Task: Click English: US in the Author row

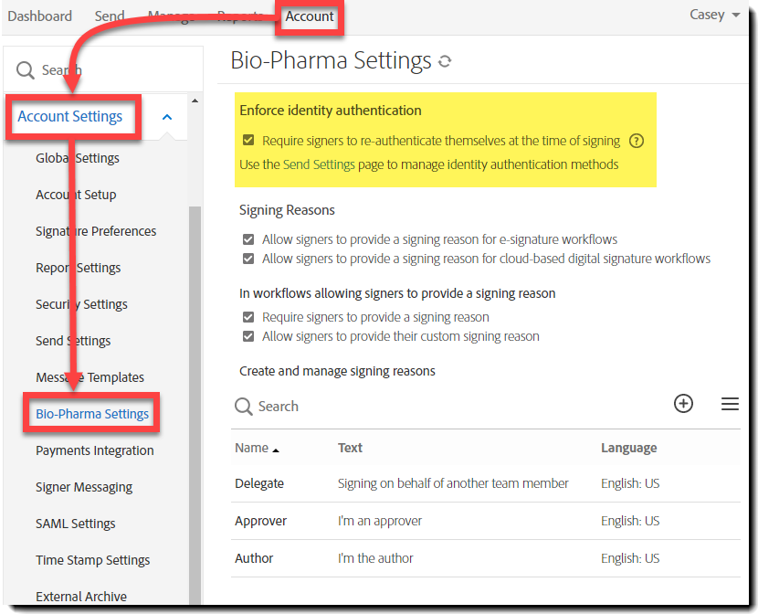Action: pos(630,558)
